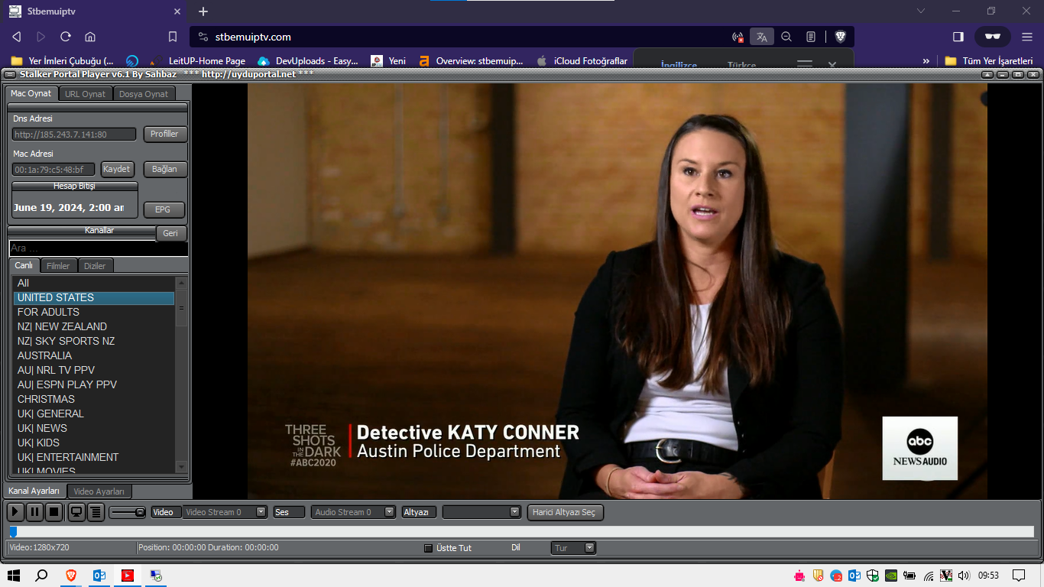This screenshot has height=587, width=1044.
Task: Click the zoom magnifier icon in address bar
Action: (x=786, y=37)
